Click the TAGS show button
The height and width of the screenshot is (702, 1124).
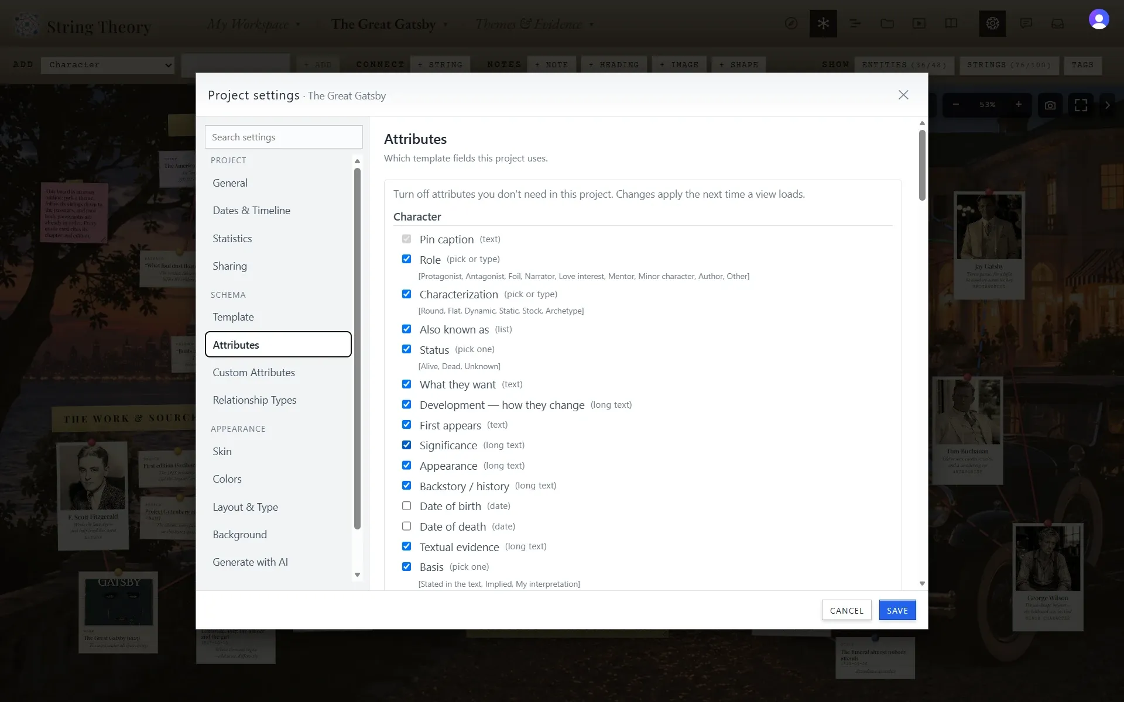pos(1082,65)
